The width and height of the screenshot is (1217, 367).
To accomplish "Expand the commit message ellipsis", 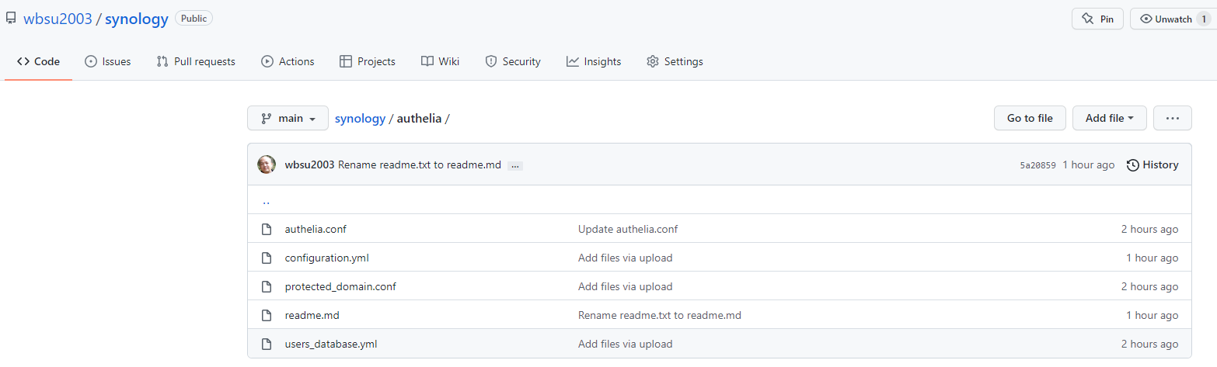I will pos(515,165).
